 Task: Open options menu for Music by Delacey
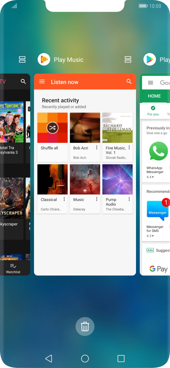pyautogui.click(x=97, y=199)
